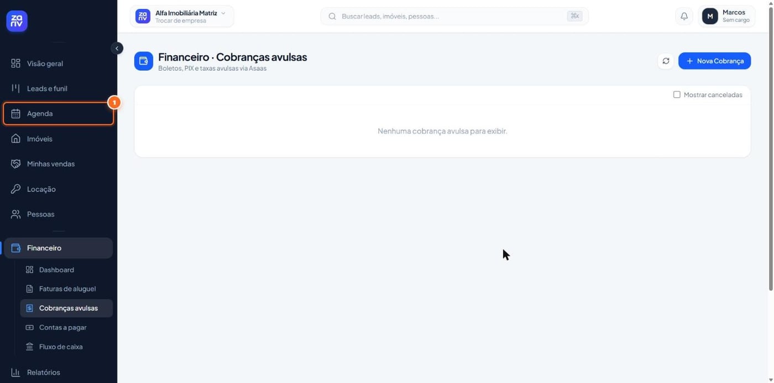
Task: Click the Relatórios bar chart icon
Action: tap(15, 373)
